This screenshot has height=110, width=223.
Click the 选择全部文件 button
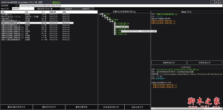[137, 107]
